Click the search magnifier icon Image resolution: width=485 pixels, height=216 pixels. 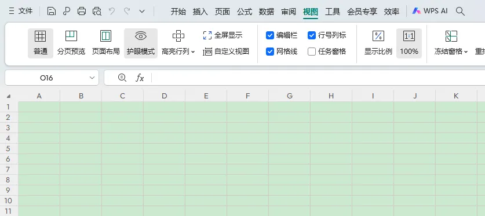(460, 12)
